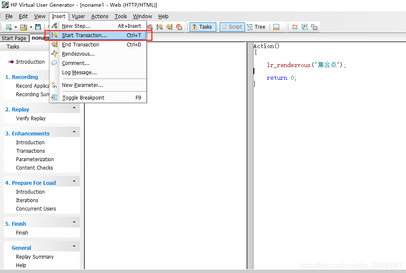Click the New Script toolbar icon
The width and height of the screenshot is (406, 273).
[9, 27]
